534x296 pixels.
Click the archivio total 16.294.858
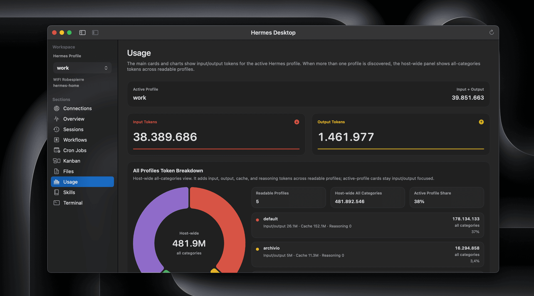point(467,248)
